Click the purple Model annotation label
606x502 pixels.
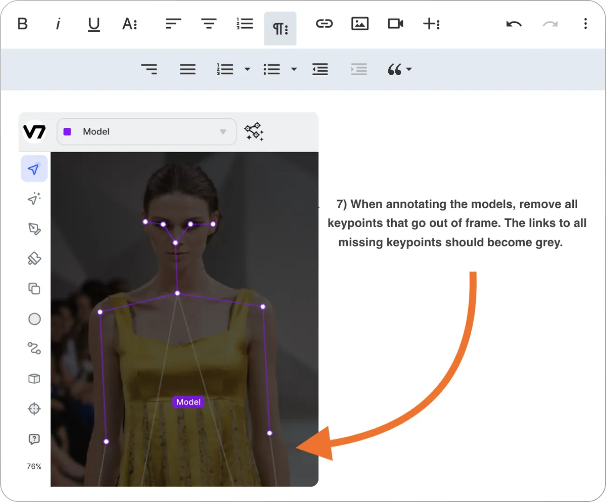click(188, 402)
